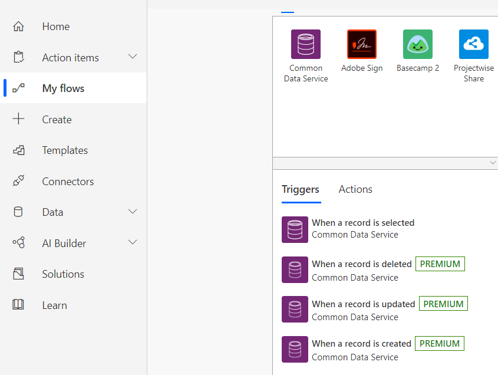498x375 pixels.
Task: Click the Basecamp 2 label text
Action: (x=418, y=68)
